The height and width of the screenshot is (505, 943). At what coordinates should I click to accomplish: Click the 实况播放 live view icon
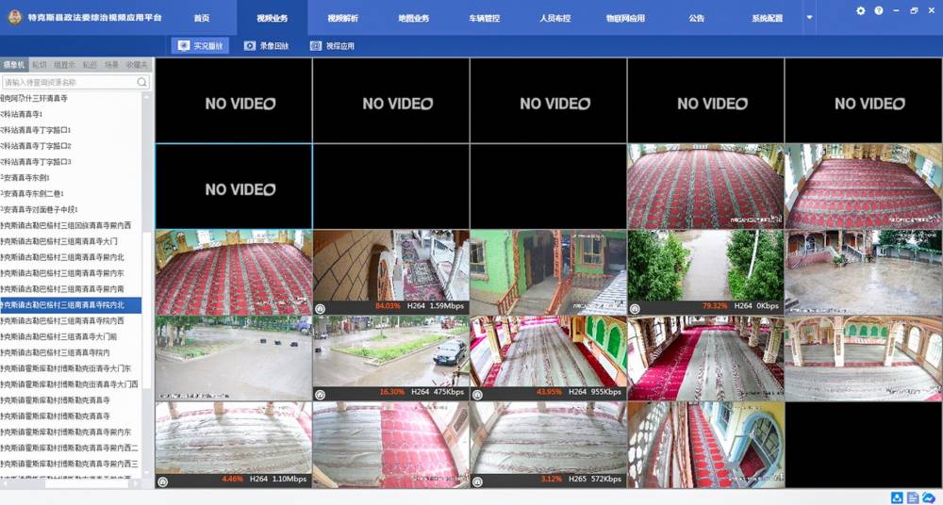click(x=184, y=45)
